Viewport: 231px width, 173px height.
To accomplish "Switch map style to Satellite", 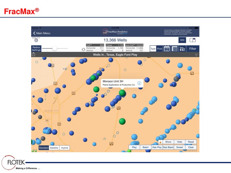I will (x=54, y=148).
